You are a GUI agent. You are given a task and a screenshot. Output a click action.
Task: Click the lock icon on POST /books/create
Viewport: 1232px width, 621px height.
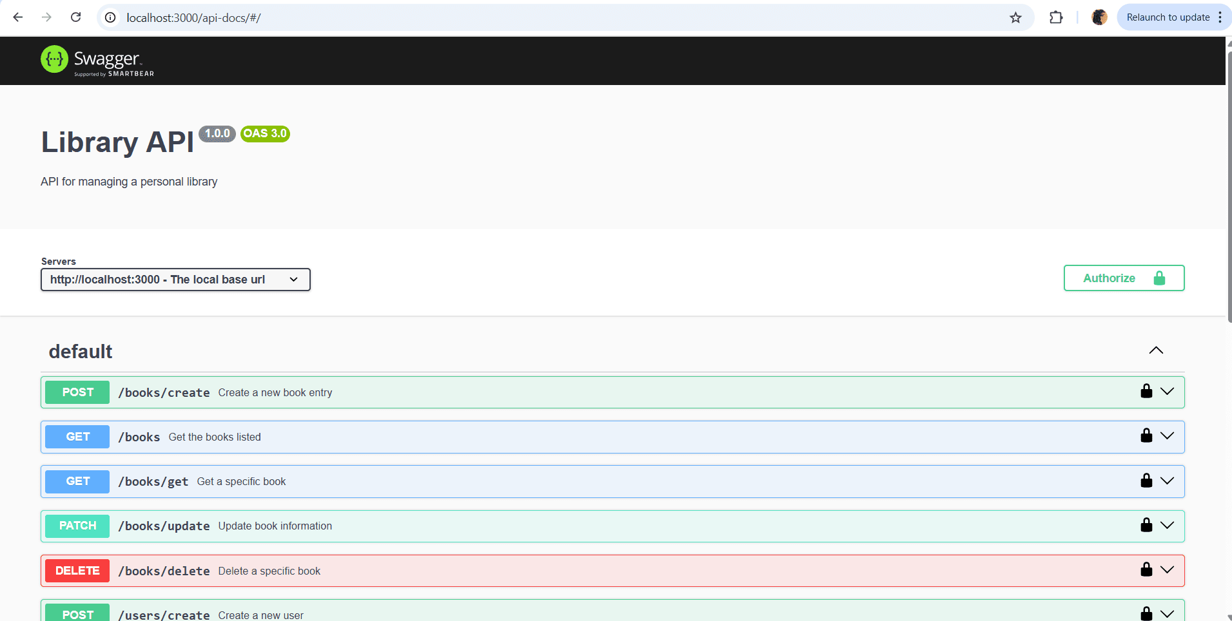point(1146,391)
